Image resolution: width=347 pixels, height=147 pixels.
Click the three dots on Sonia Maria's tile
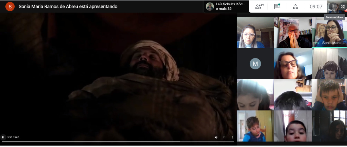coord(317,43)
